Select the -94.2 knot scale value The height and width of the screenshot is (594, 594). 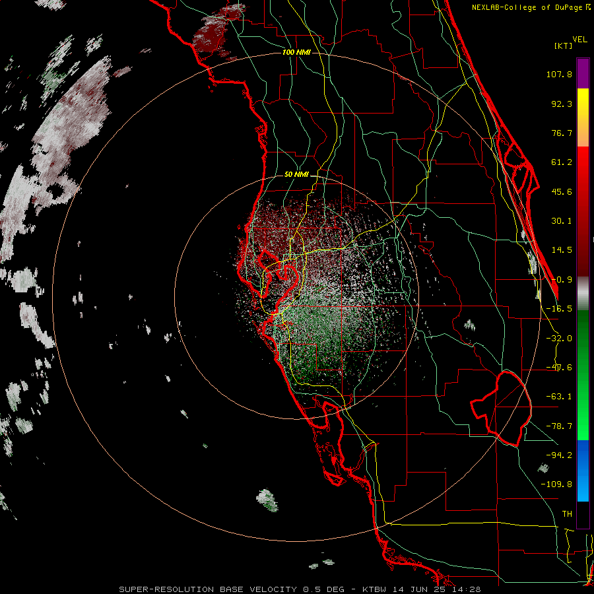click(x=559, y=455)
